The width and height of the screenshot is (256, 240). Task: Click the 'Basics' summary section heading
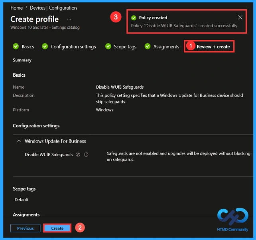19,75
